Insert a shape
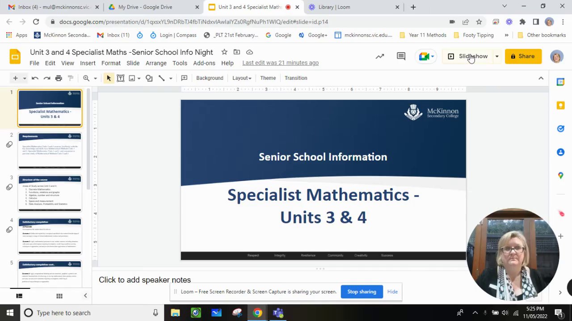The height and width of the screenshot is (321, 572). [x=149, y=78]
